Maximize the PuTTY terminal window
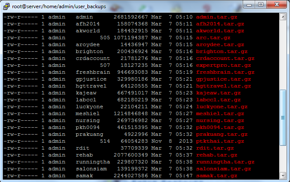Screen dimensions: 290x182 pyautogui.click(x=261, y=4)
